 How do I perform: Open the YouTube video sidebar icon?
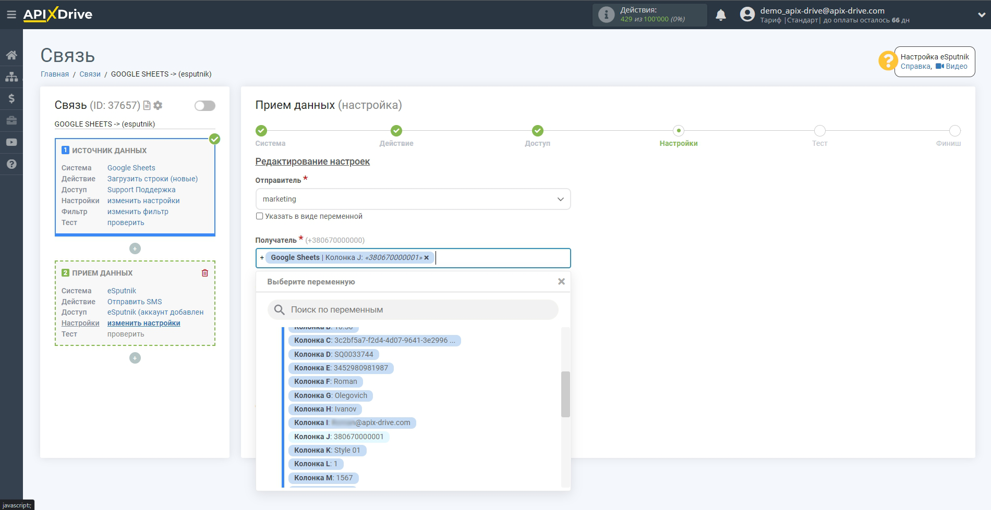click(11, 142)
